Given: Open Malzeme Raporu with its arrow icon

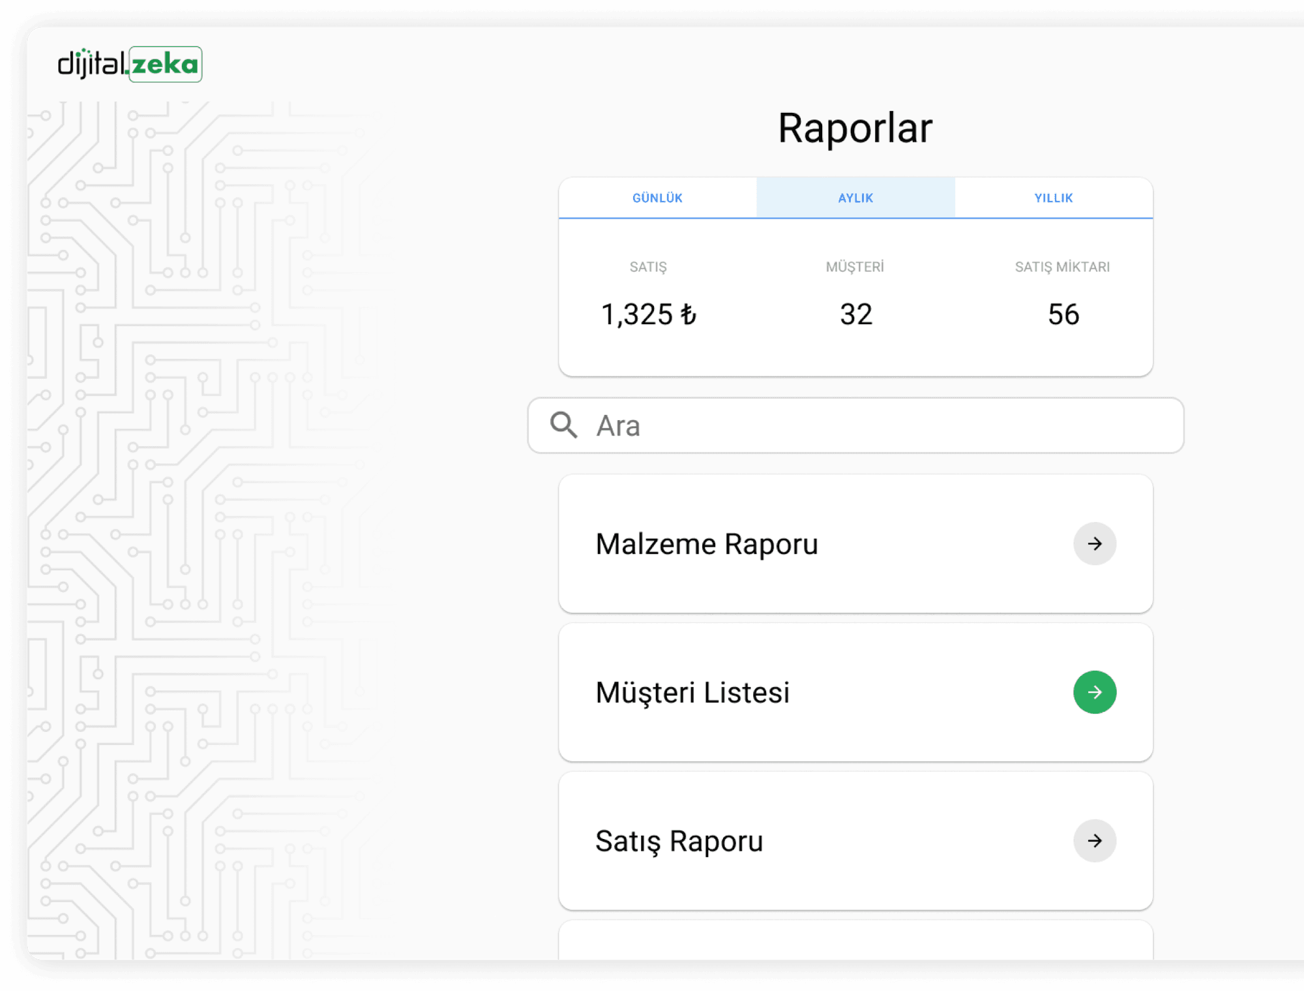Looking at the screenshot, I should (1095, 543).
